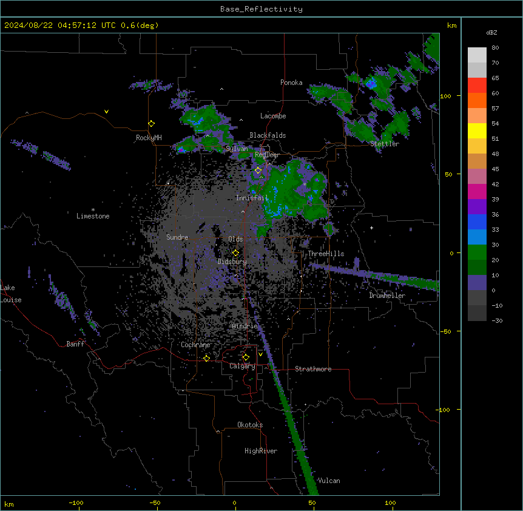
Task: Click the Limestone label
Action: (93, 216)
